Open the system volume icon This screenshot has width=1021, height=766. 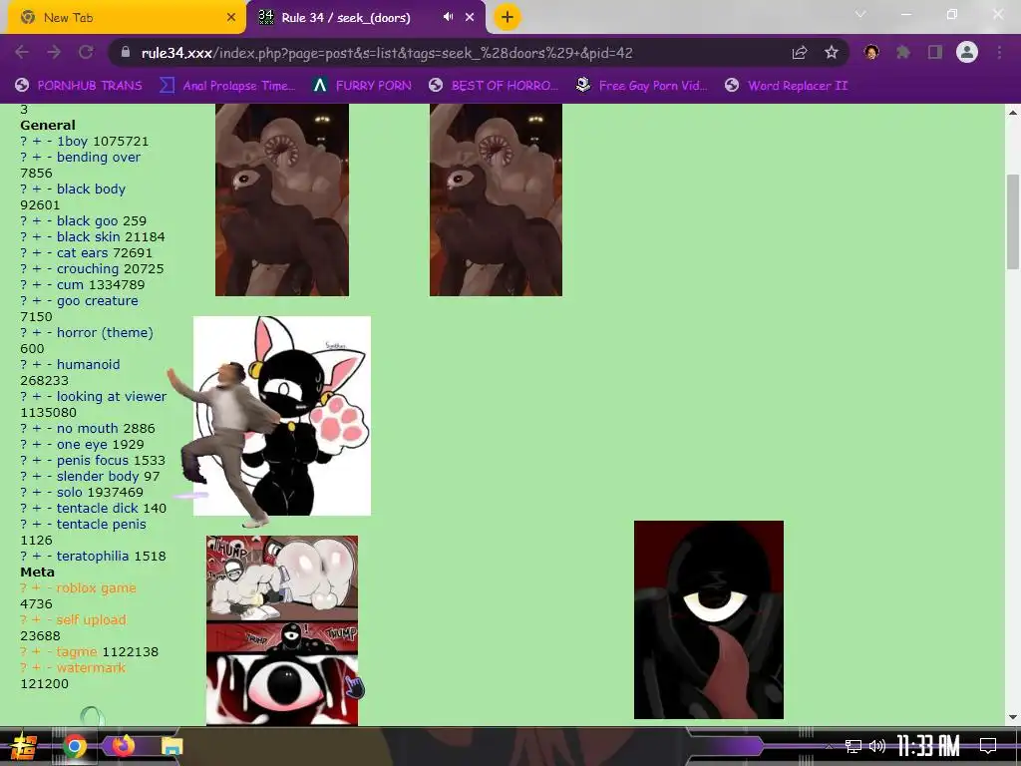pyautogui.click(x=877, y=746)
